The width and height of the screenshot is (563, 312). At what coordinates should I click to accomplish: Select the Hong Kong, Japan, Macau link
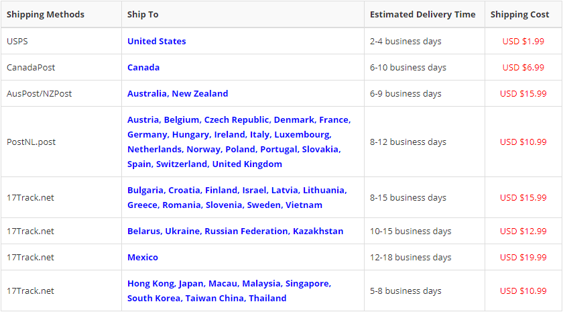[229, 291]
